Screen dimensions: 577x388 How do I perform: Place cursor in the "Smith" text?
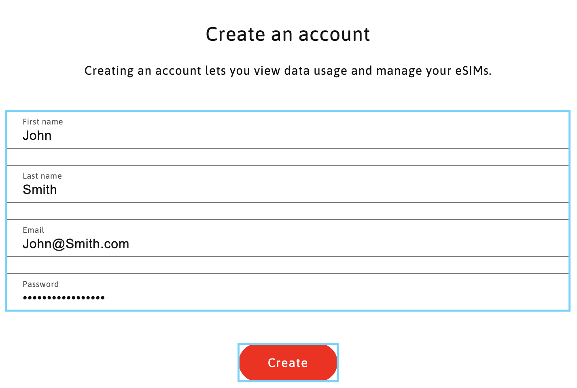pos(40,190)
